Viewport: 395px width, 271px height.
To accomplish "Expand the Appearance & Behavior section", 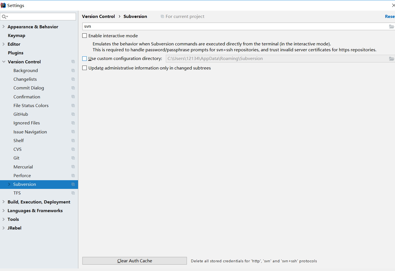I will (x=3, y=27).
